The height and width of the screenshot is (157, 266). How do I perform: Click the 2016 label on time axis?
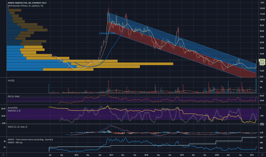coord(76,155)
